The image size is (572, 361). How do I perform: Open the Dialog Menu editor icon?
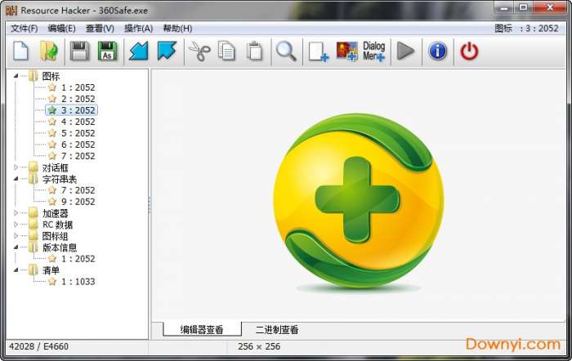(x=374, y=51)
